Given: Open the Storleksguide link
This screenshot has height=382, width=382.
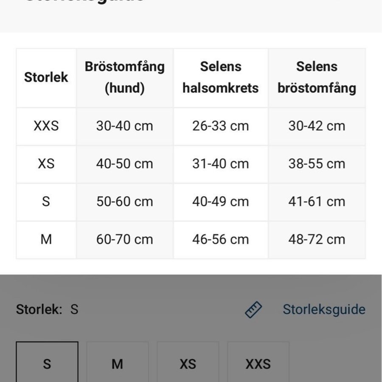Looking at the screenshot, I should coord(324,309).
